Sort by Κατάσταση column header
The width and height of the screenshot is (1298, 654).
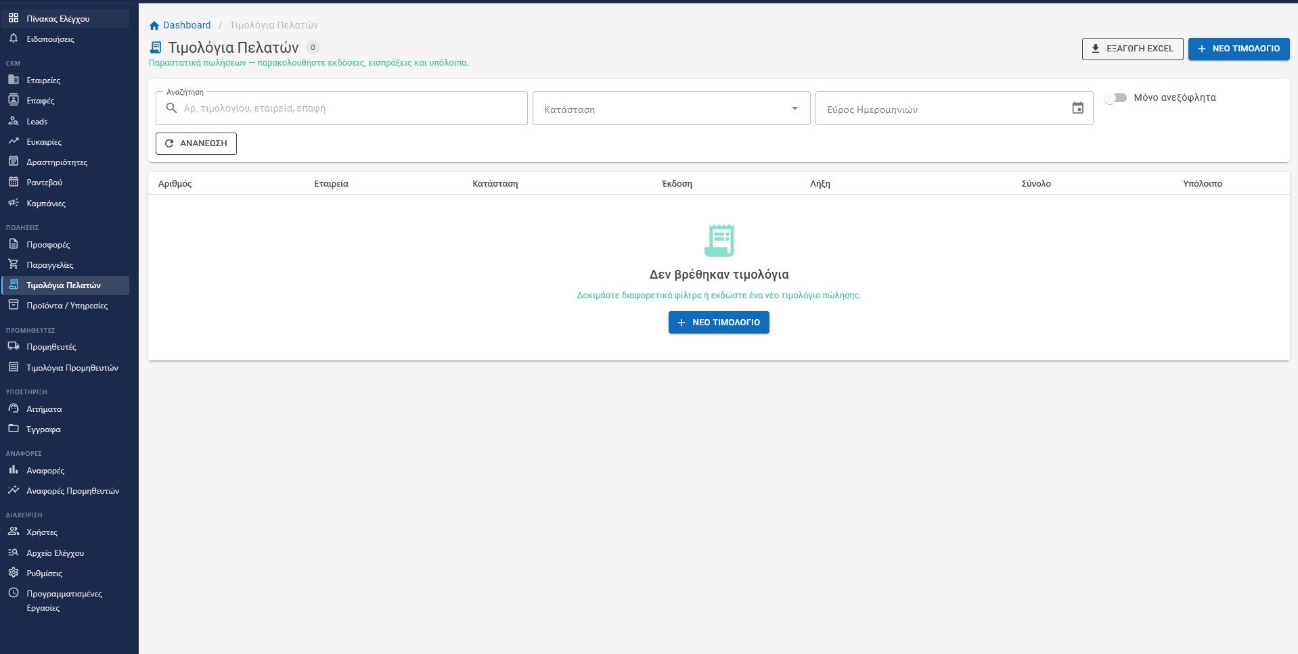[495, 183]
